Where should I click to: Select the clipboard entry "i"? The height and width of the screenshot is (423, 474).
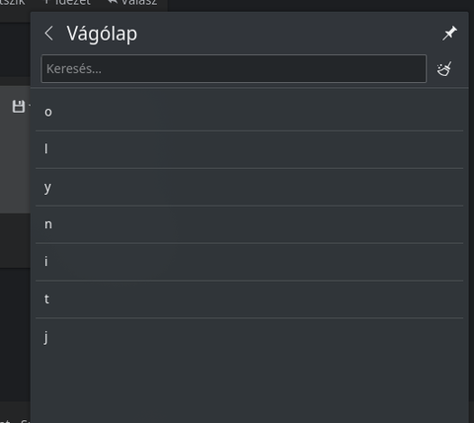tap(250, 262)
